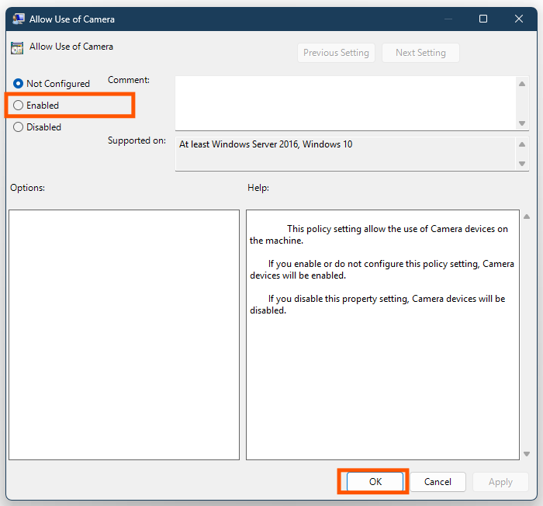Set the policy to Disabled

(19, 127)
